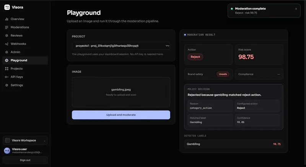This screenshot has height=167, width=306.
Task: Click the category_action reason value
Action: coord(200,108)
